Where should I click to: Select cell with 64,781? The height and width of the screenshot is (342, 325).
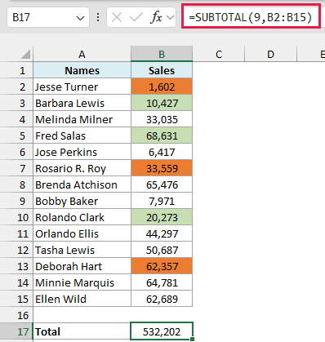(x=162, y=282)
